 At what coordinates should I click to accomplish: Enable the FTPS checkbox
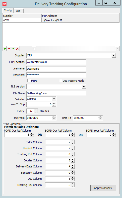click(29, 80)
